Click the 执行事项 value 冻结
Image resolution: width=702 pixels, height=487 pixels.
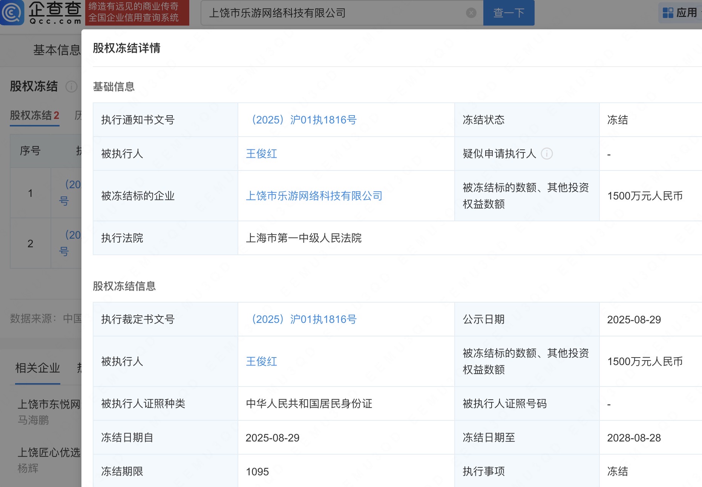618,471
